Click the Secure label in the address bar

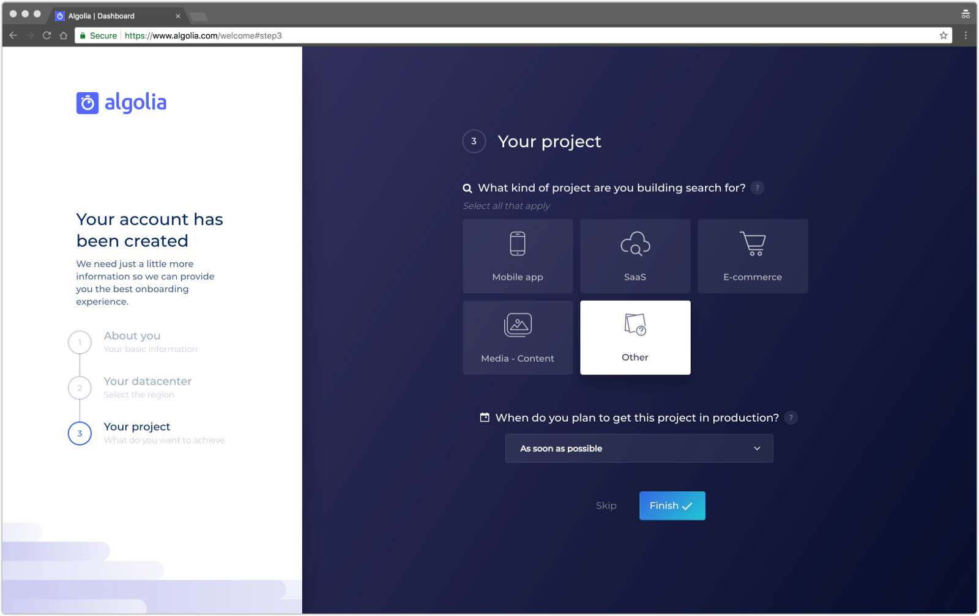point(103,35)
